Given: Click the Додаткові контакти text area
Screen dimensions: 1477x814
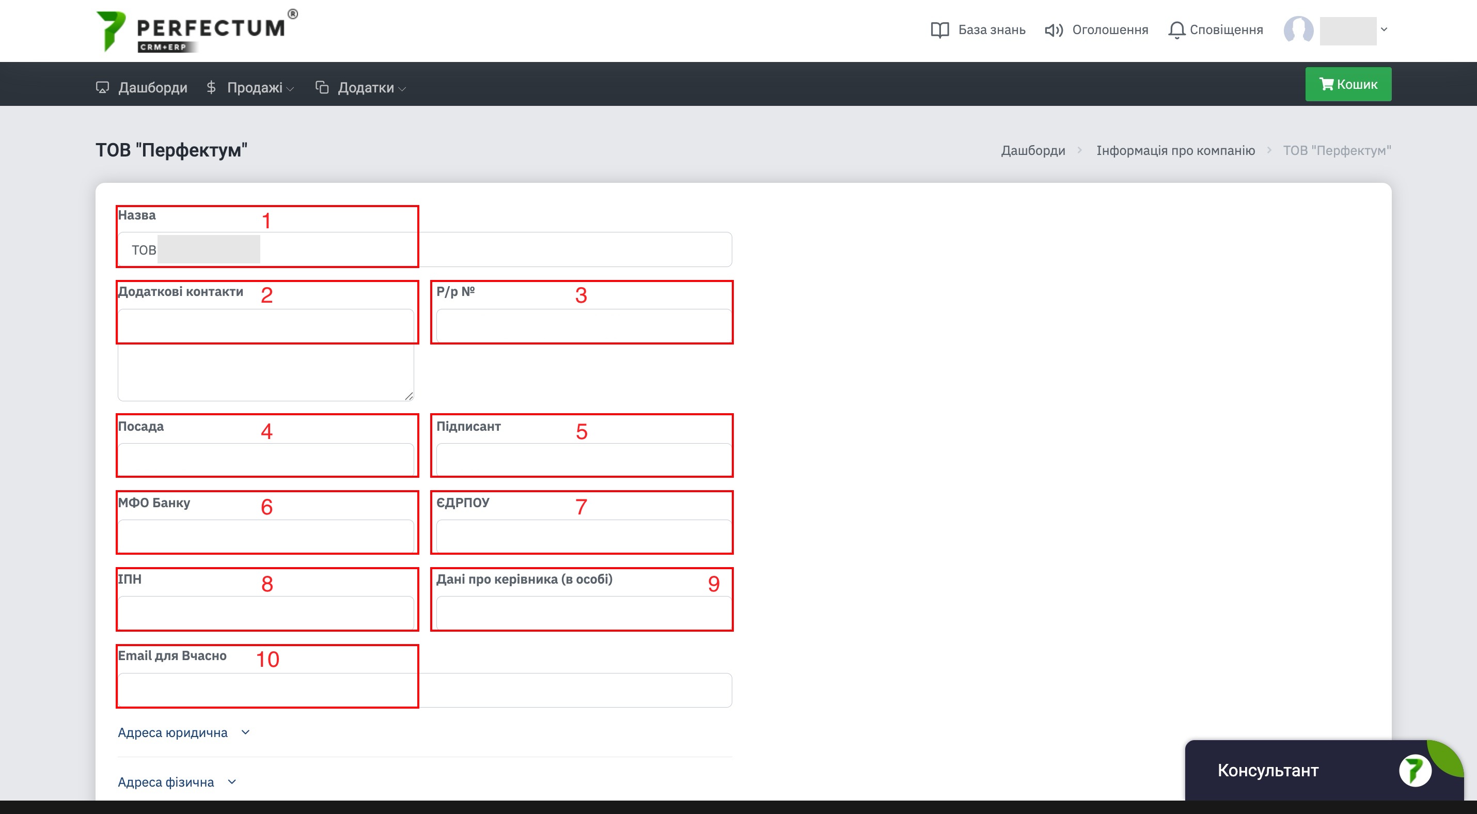Looking at the screenshot, I should [x=265, y=355].
